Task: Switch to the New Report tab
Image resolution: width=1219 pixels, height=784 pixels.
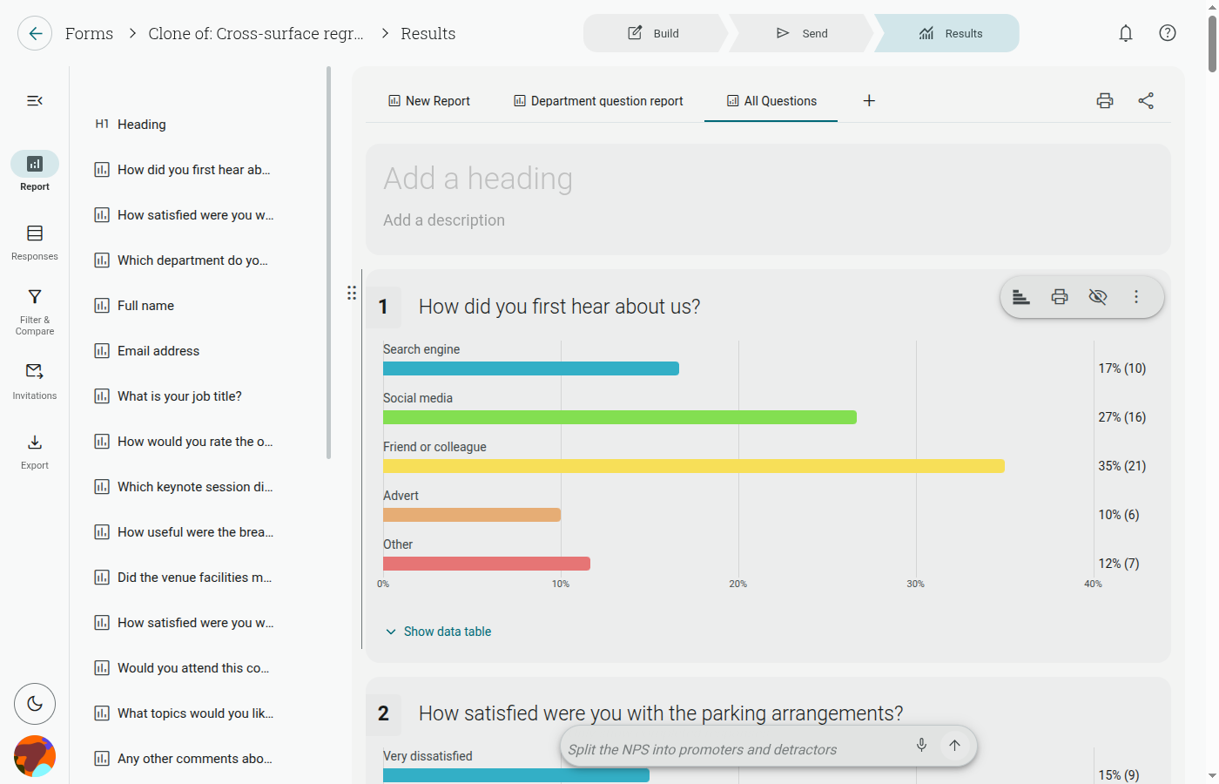Action: [429, 101]
